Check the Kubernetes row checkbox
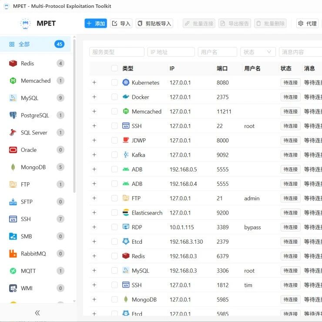 point(114,83)
